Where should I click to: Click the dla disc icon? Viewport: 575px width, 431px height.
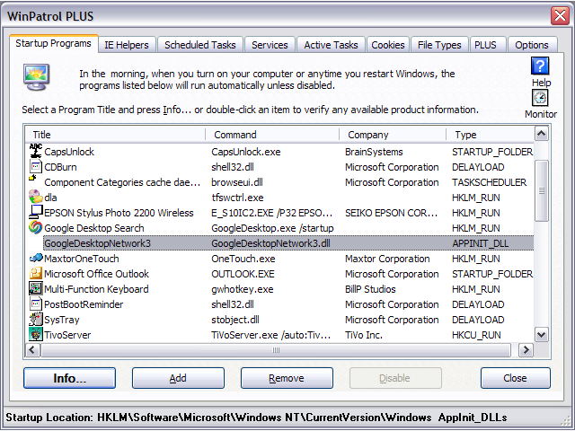[36, 197]
